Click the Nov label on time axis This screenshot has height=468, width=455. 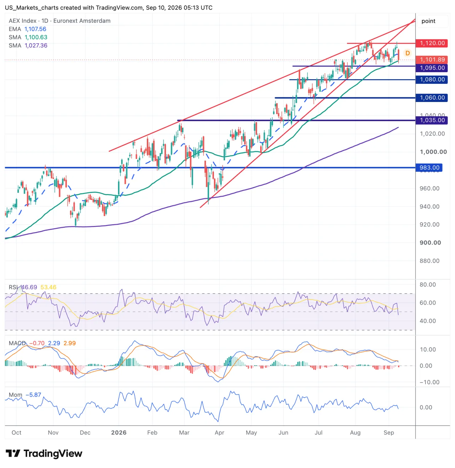pyautogui.click(x=53, y=432)
